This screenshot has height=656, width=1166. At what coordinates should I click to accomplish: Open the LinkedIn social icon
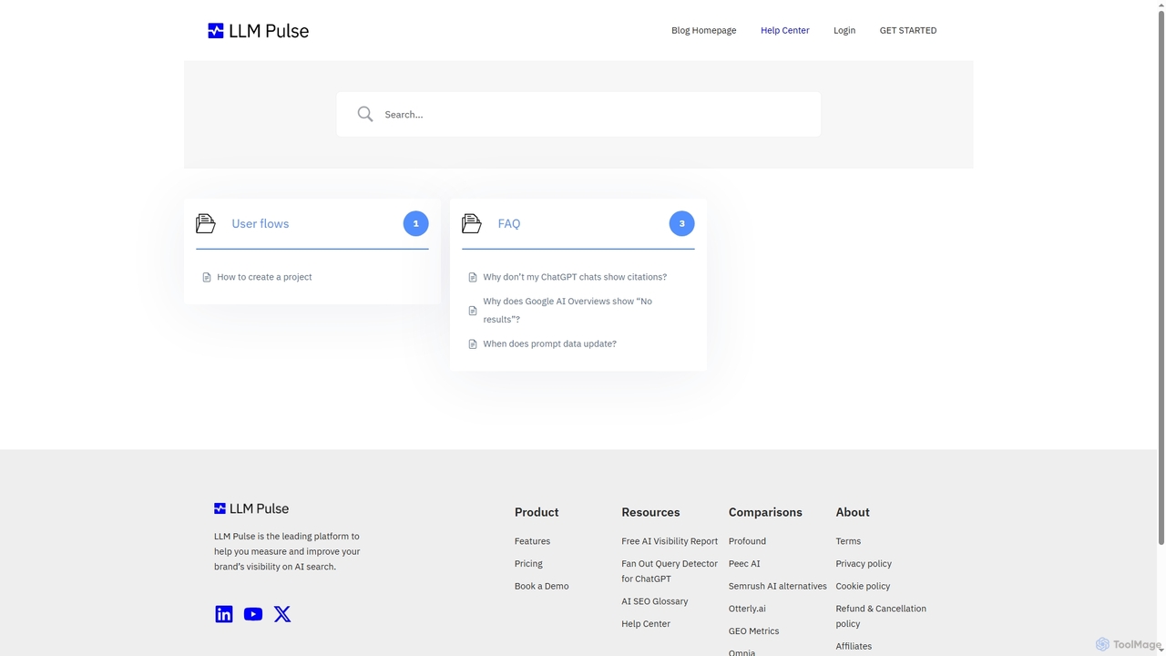coord(224,614)
